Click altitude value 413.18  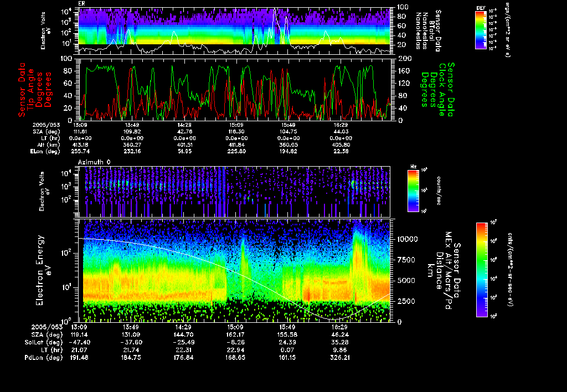click(81, 145)
